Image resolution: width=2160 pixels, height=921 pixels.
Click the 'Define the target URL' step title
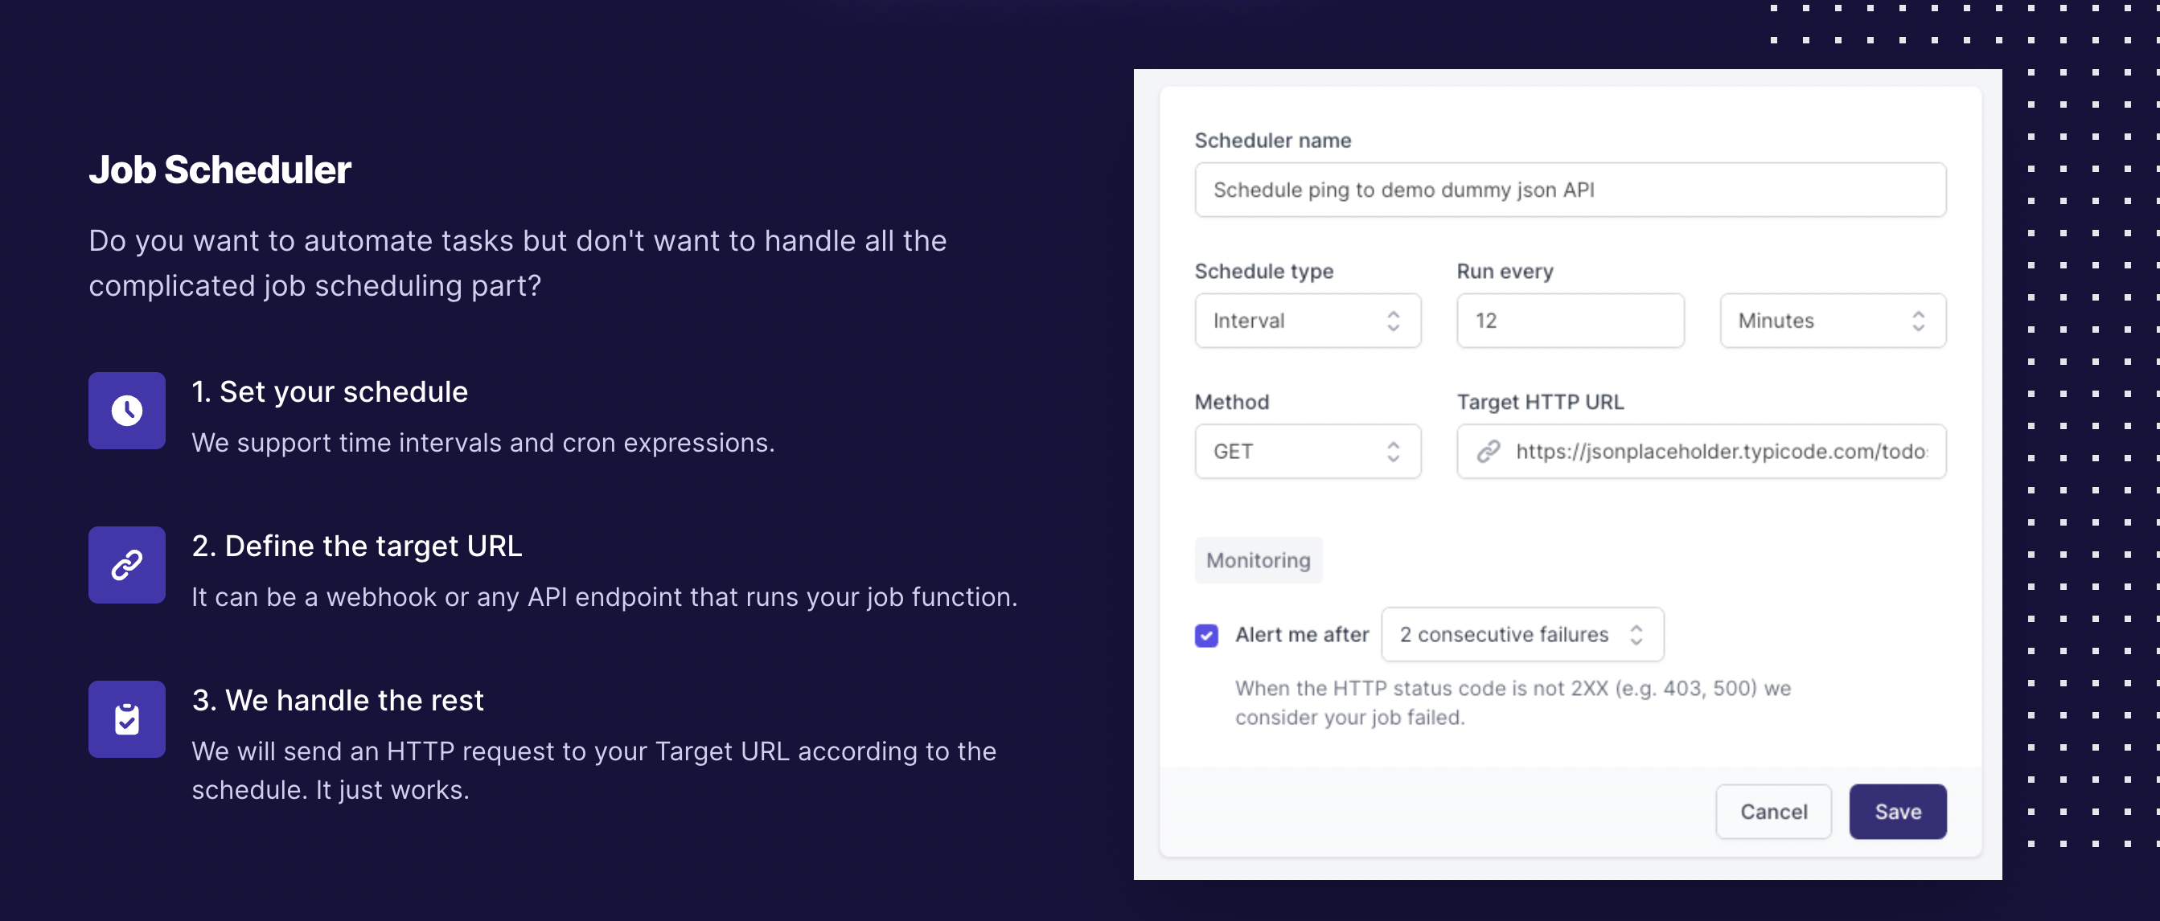[x=356, y=546]
